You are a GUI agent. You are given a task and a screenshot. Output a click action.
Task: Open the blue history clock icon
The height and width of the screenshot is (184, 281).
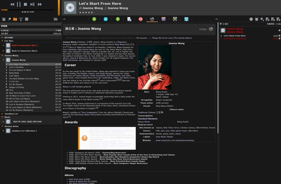pos(106,19)
